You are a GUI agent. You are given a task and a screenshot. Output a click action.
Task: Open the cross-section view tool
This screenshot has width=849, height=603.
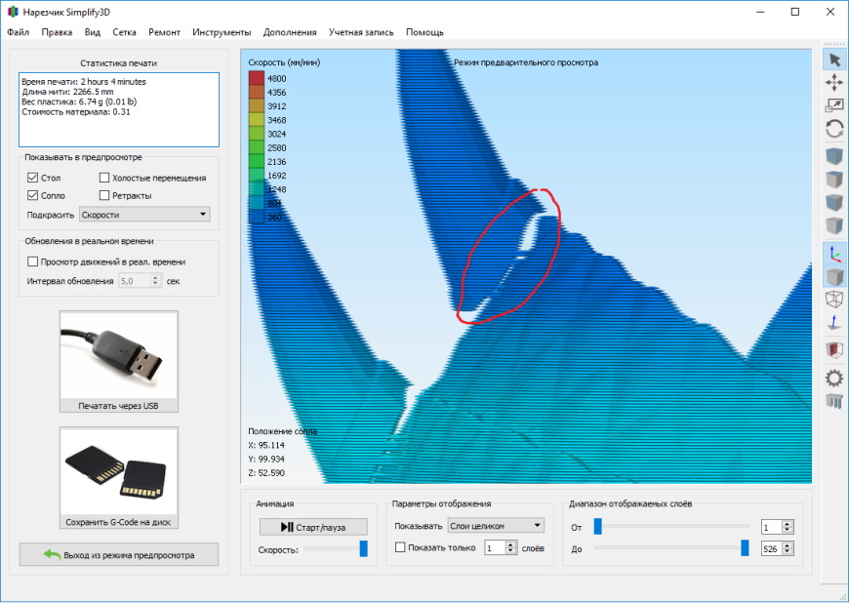coord(833,349)
